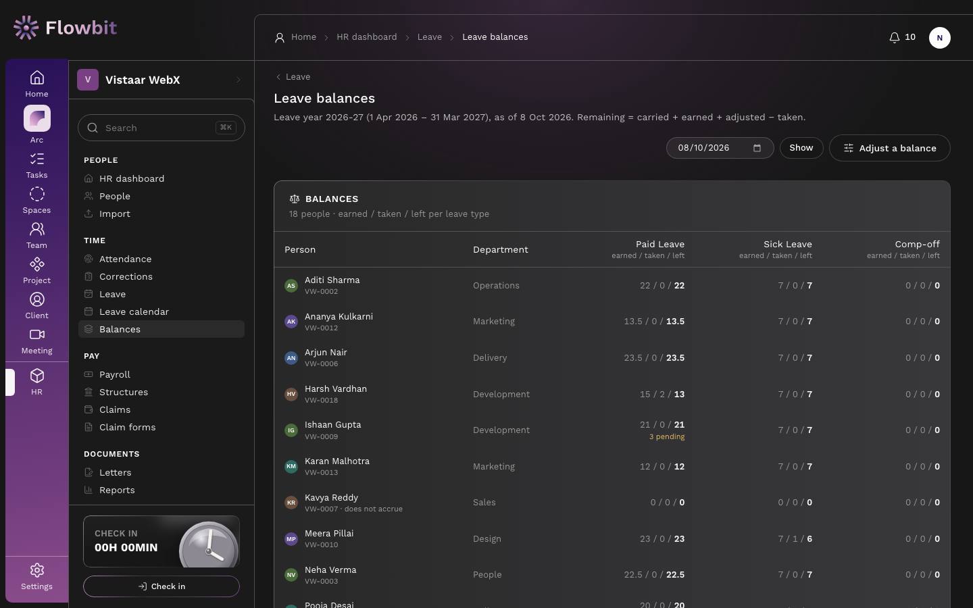The width and height of the screenshot is (973, 608).
Task: Open People in sidebar
Action: (161, 196)
